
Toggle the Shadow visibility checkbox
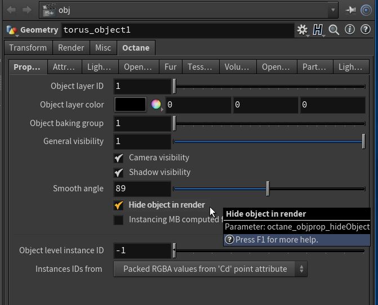(118, 173)
